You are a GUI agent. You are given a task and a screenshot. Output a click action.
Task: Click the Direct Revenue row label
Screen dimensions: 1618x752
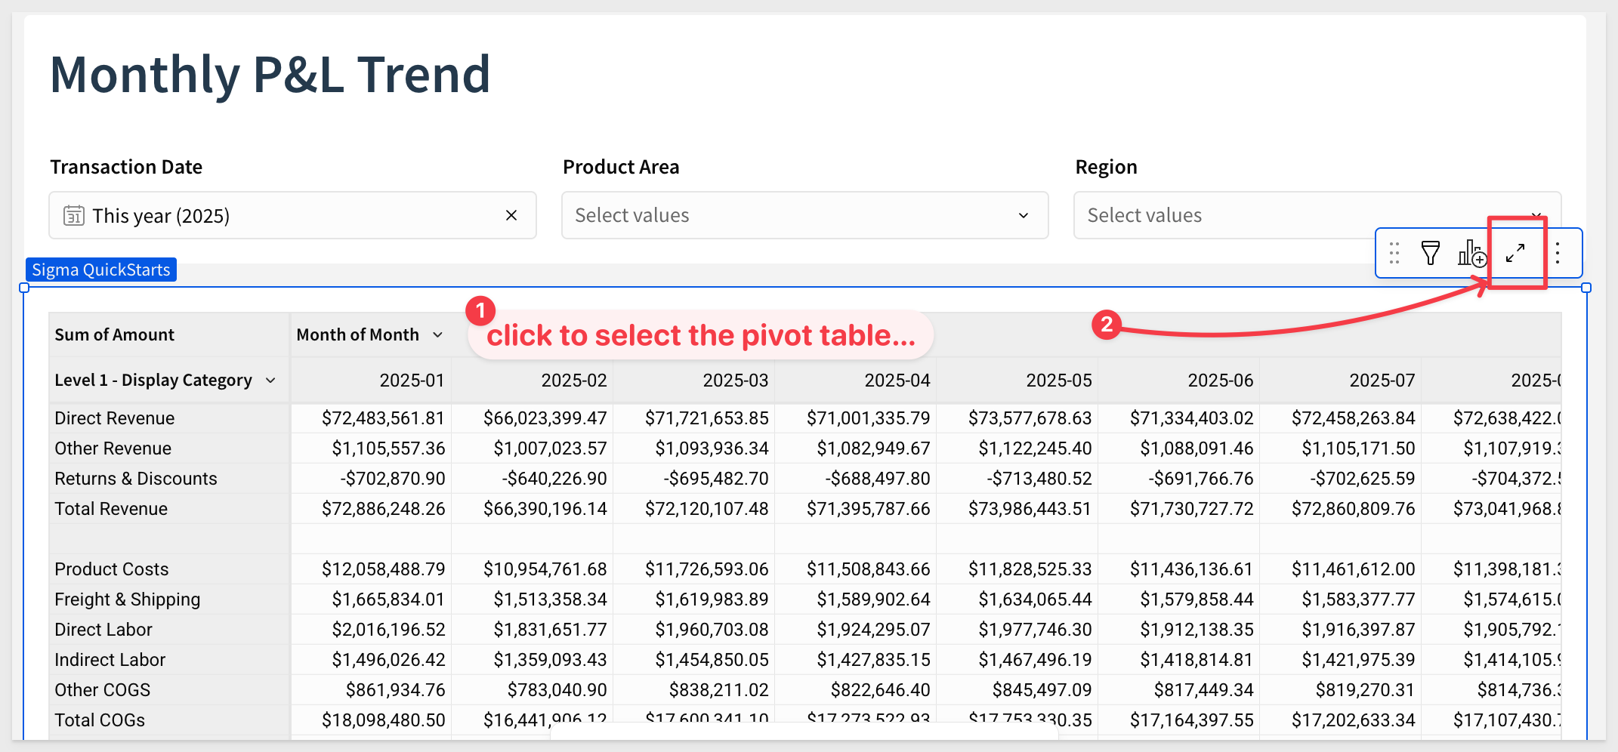[x=115, y=418]
